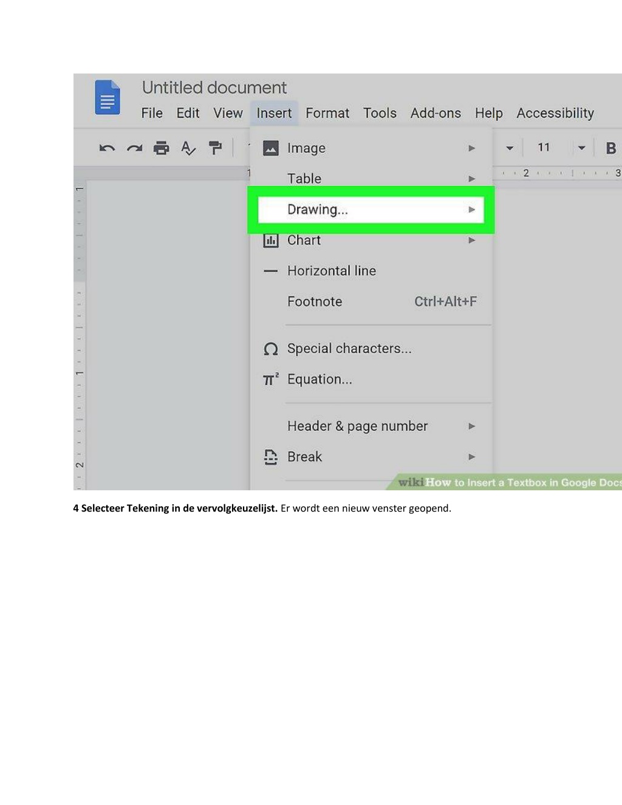Print the document with printer icon

[x=161, y=148]
